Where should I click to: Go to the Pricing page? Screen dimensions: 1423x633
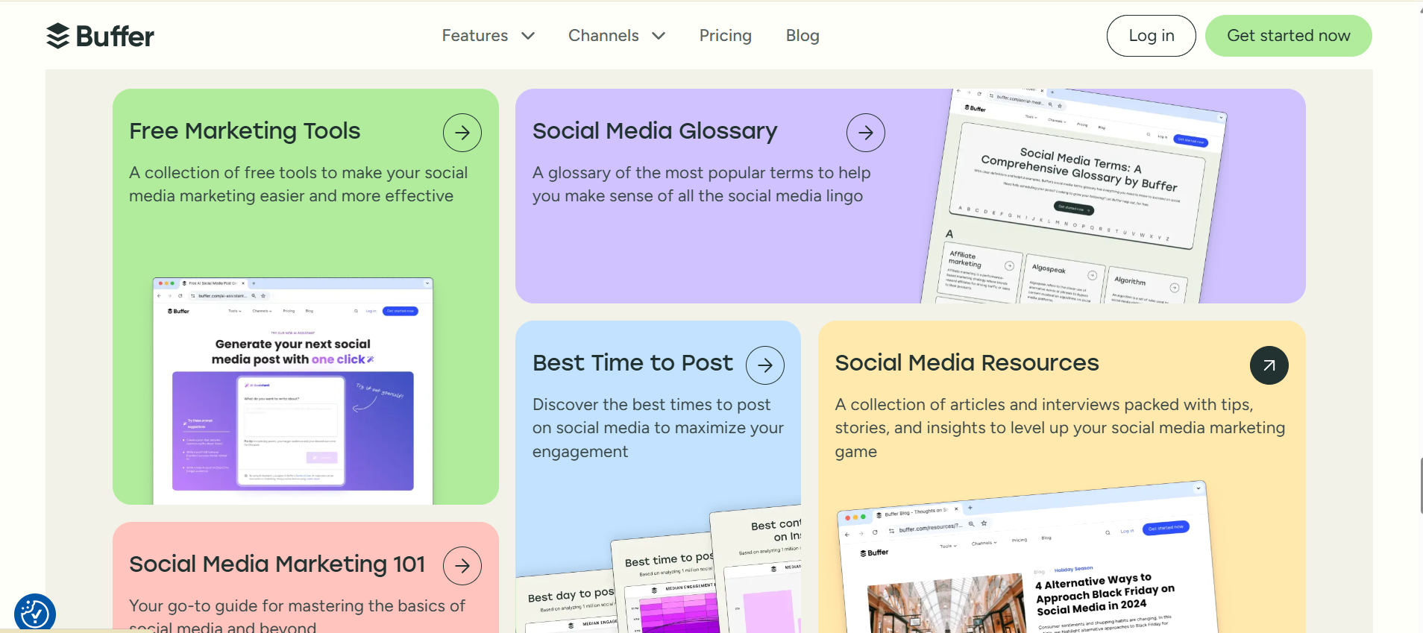coord(726,36)
